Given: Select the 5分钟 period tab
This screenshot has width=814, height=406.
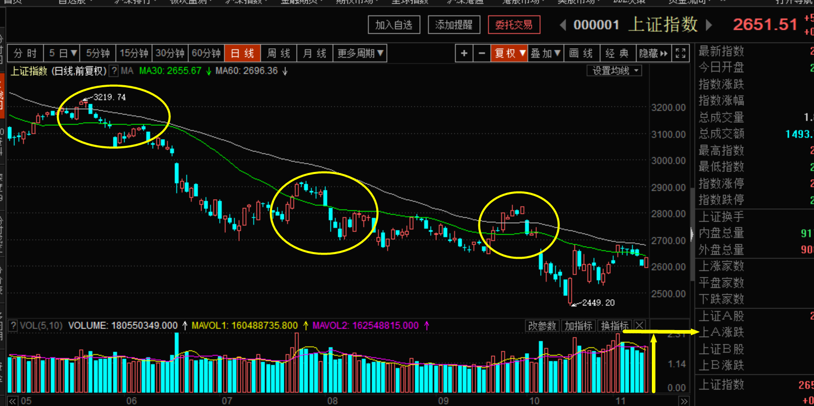Looking at the screenshot, I should click(x=98, y=53).
